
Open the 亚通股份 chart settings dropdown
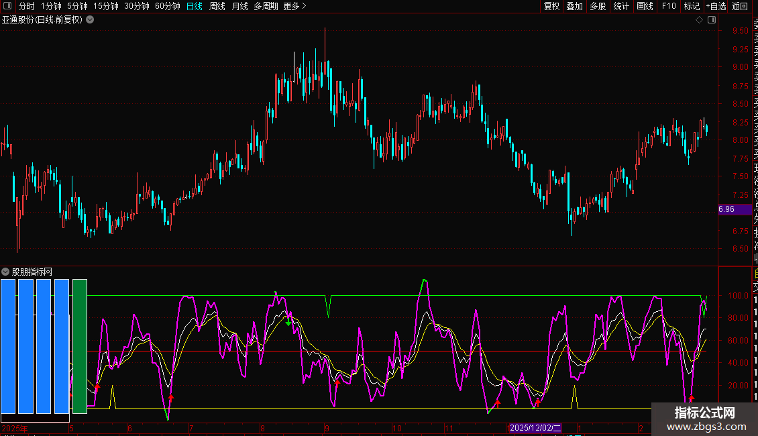tap(90, 20)
